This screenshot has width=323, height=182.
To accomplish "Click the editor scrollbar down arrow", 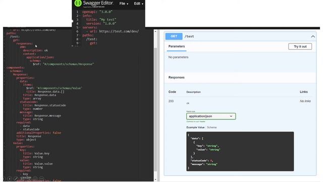I will click(x=155, y=179).
